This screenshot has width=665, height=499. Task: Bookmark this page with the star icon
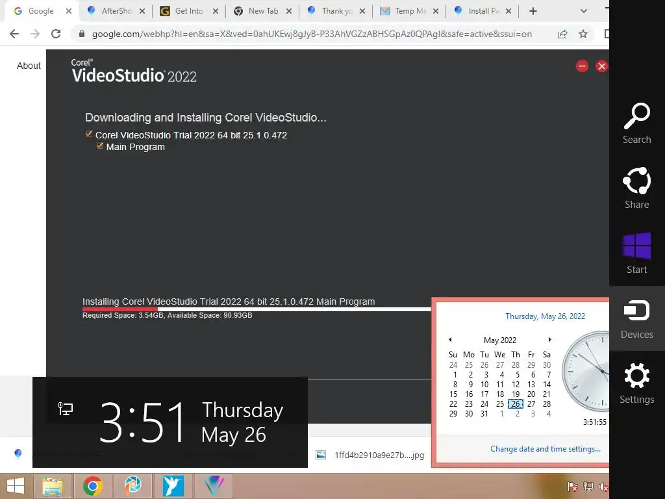pyautogui.click(x=583, y=34)
